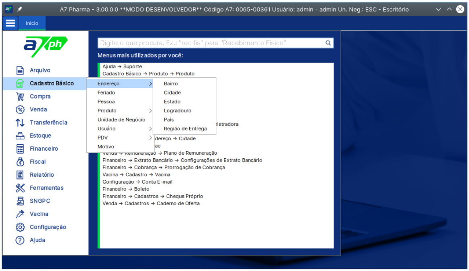Open Ajuda → Suporte shortcut

pos(122,67)
